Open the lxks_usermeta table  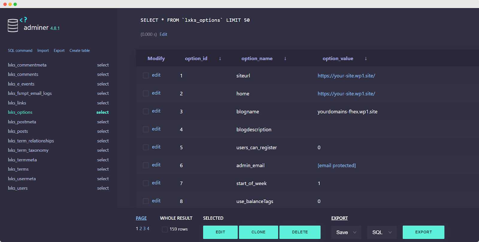(22, 179)
